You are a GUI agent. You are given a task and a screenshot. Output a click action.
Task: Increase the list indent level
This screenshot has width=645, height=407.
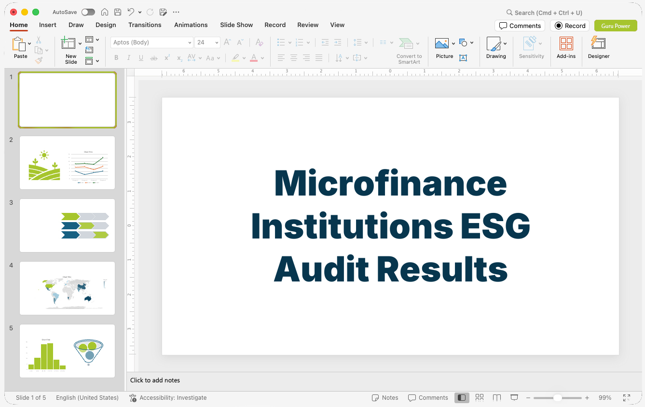(x=338, y=42)
